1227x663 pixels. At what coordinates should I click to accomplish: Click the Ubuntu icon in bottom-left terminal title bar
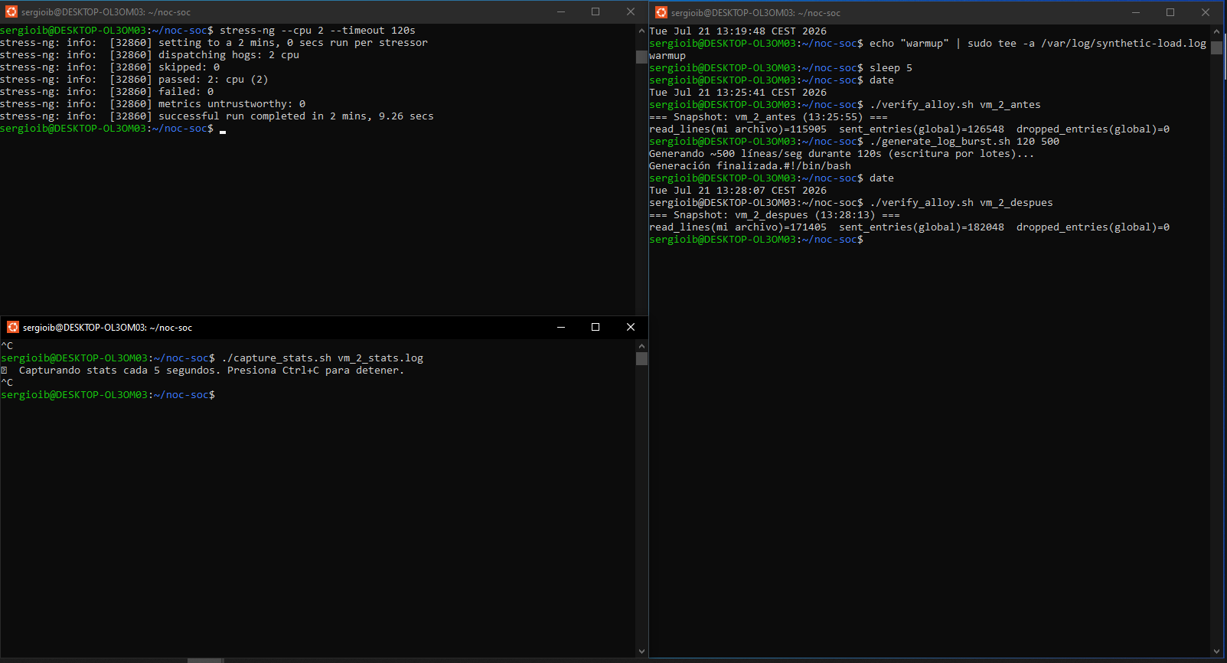click(13, 327)
